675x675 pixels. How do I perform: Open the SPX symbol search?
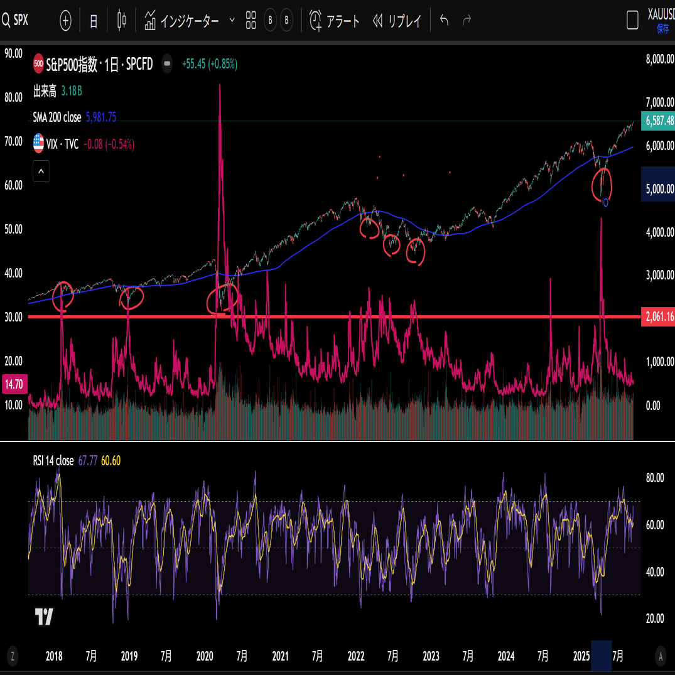click(16, 20)
